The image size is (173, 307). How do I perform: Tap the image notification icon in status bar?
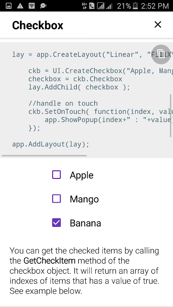coord(8,6)
